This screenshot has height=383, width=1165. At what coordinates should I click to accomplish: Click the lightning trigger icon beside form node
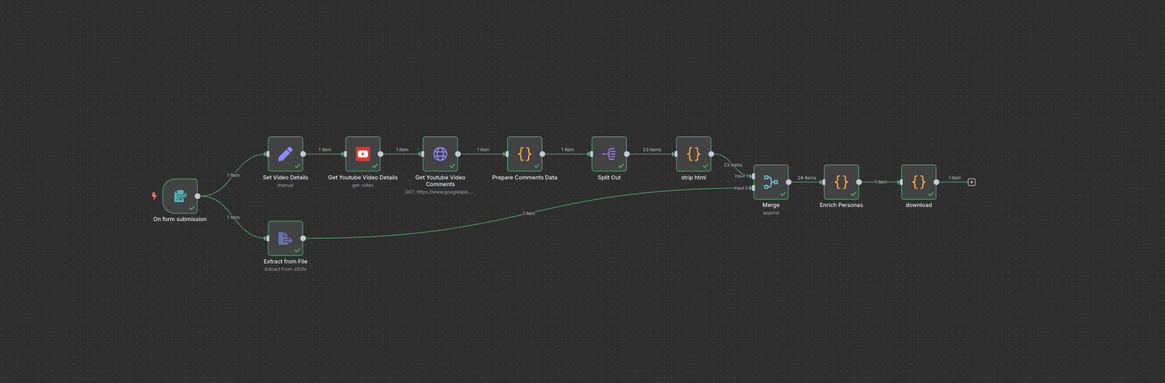[x=154, y=196]
